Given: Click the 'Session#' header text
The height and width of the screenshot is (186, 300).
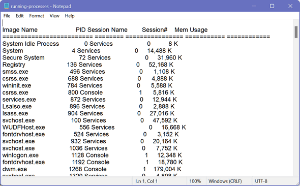Looking at the screenshot, I should 155,30.
